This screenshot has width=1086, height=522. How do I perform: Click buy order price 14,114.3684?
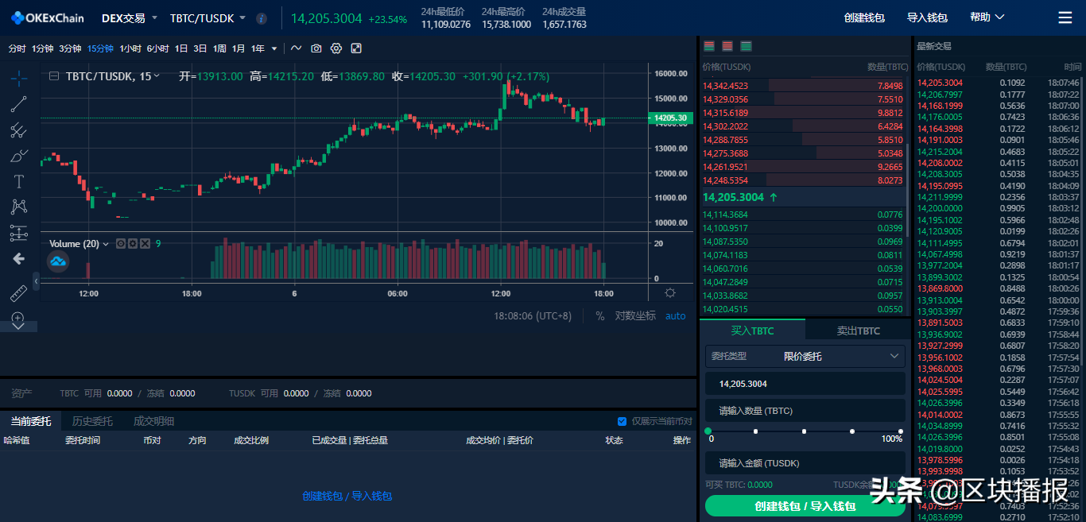pos(725,215)
